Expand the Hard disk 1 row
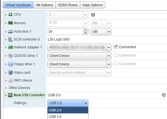Viewport: 167px width, 119px height. coord(6,32)
